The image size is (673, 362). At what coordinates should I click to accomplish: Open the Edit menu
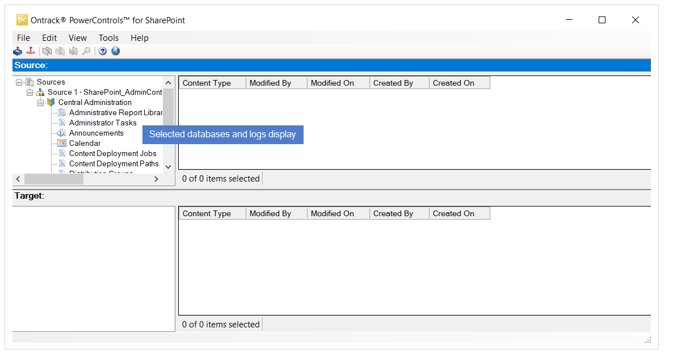(49, 38)
